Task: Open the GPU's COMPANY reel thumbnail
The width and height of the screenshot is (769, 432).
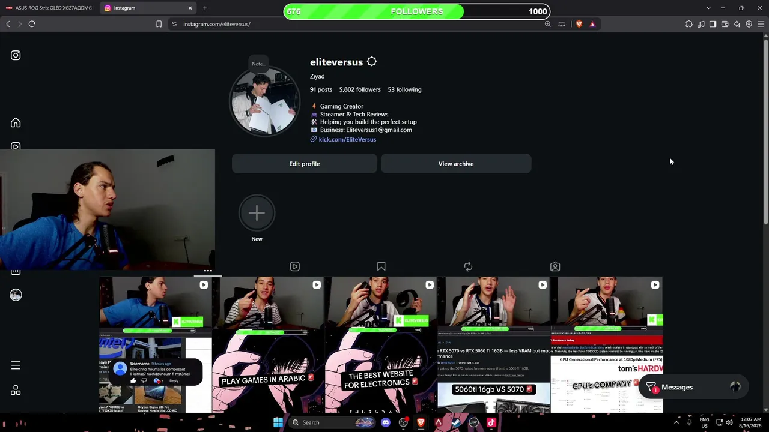Action: 607,344
